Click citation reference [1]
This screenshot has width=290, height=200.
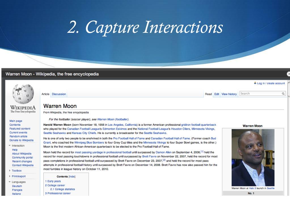(202, 151)
